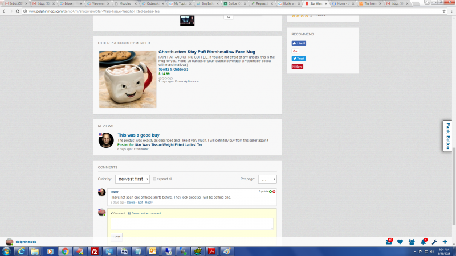Viewport: 456px width, 256px height.
Task: Open Outlook from the taskbar
Action: [153, 251]
